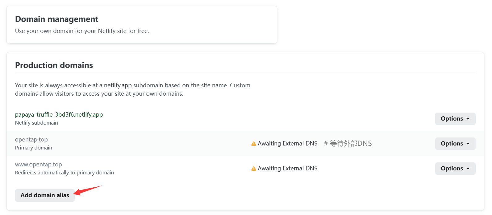Click the Production domains heading
492x215 pixels.
(x=54, y=65)
